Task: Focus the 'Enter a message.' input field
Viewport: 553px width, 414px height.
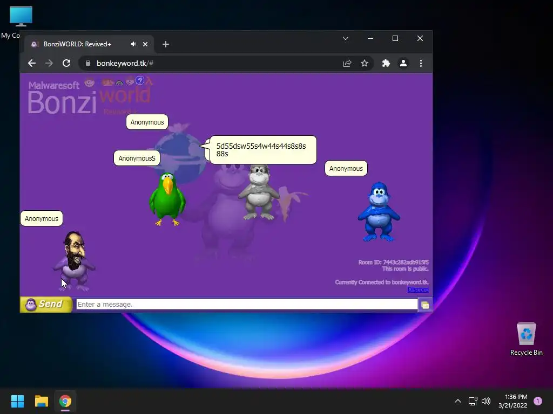Action: 247,305
